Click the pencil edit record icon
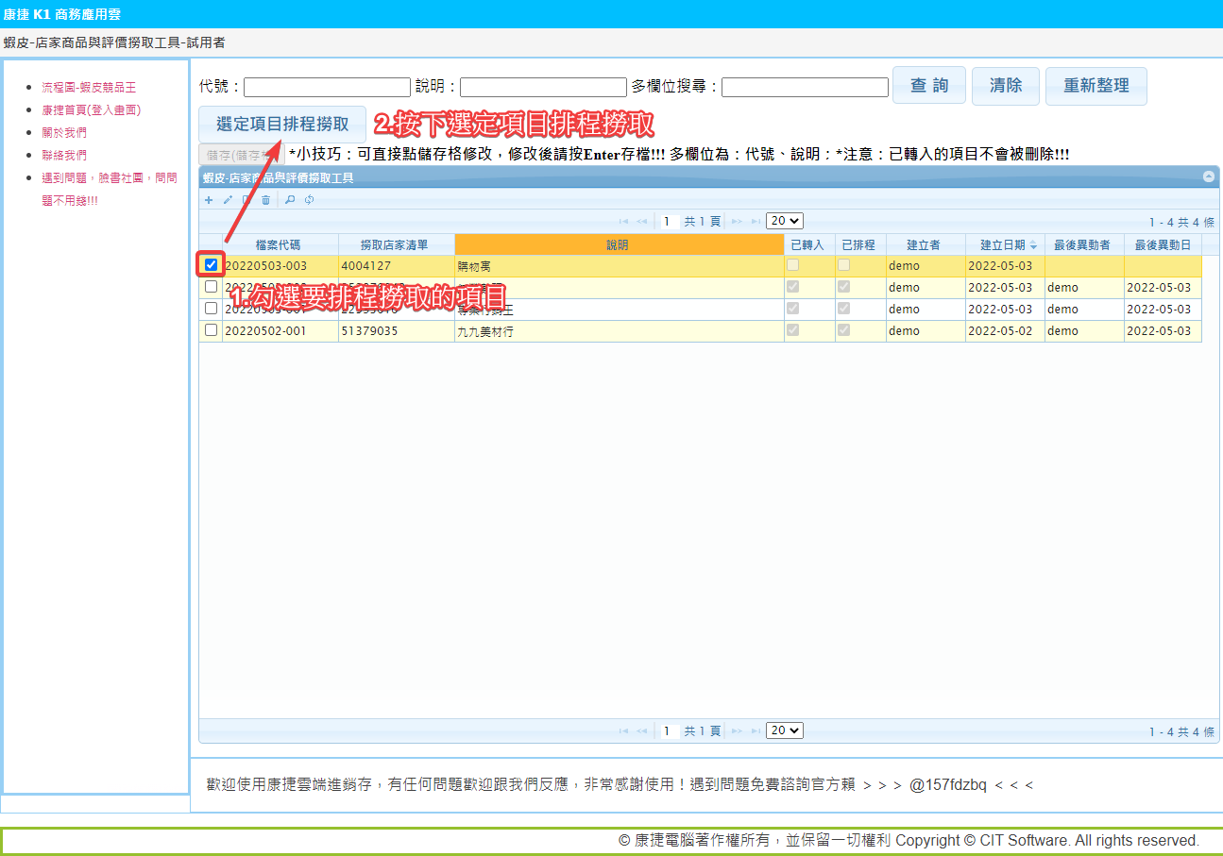 (x=228, y=200)
